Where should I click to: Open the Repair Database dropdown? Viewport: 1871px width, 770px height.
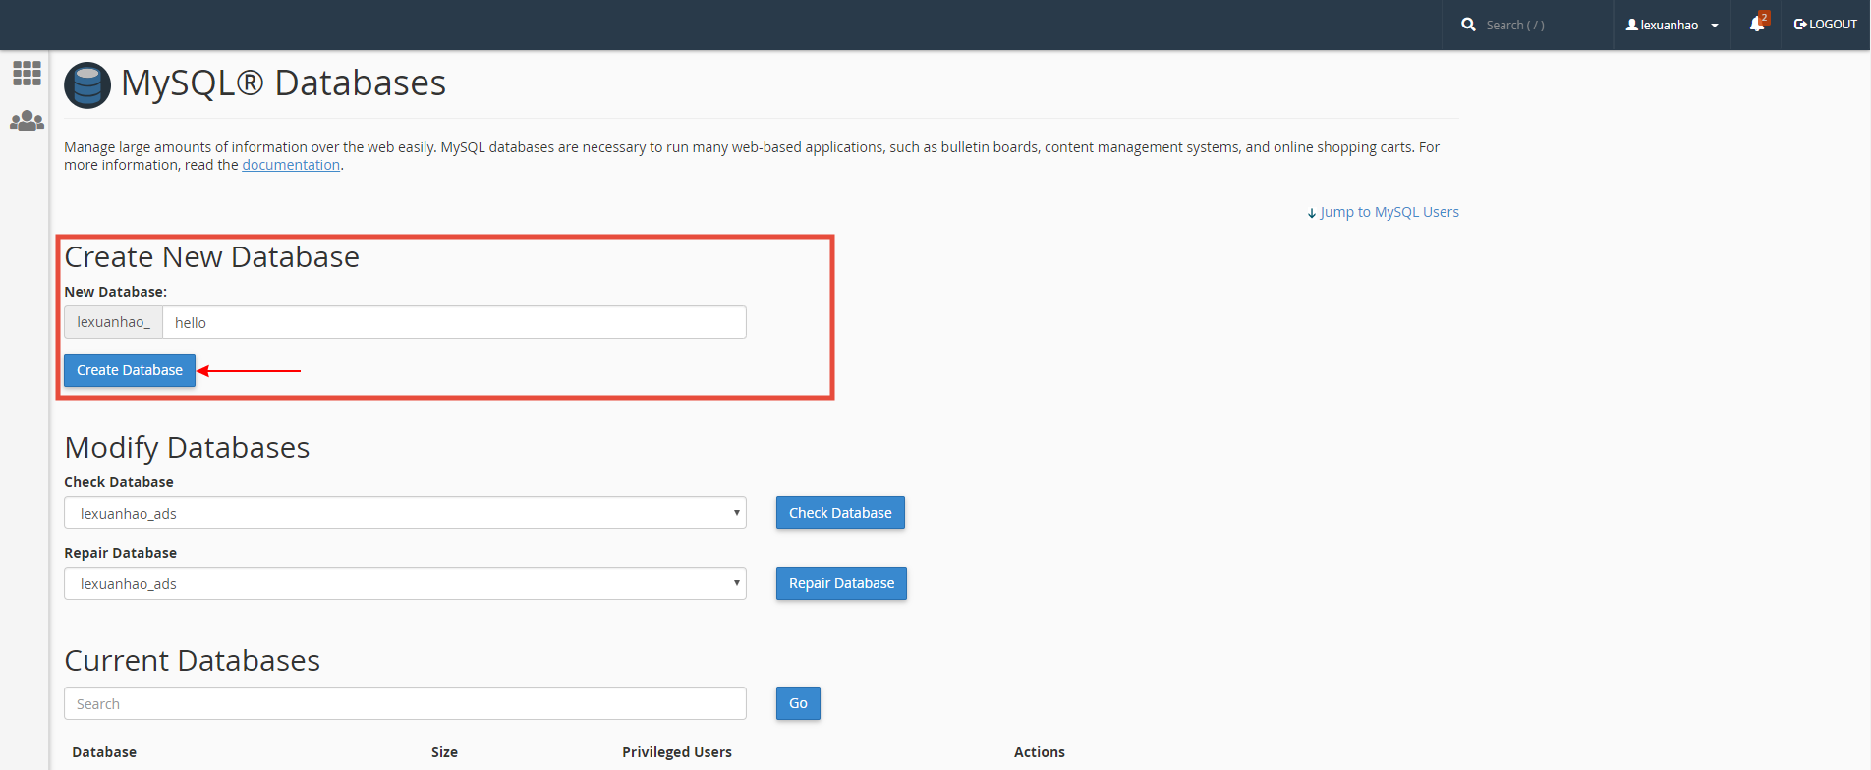[405, 583]
